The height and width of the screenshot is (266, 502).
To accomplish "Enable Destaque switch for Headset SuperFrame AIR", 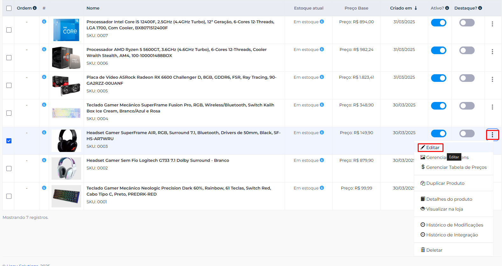I will coord(467,133).
